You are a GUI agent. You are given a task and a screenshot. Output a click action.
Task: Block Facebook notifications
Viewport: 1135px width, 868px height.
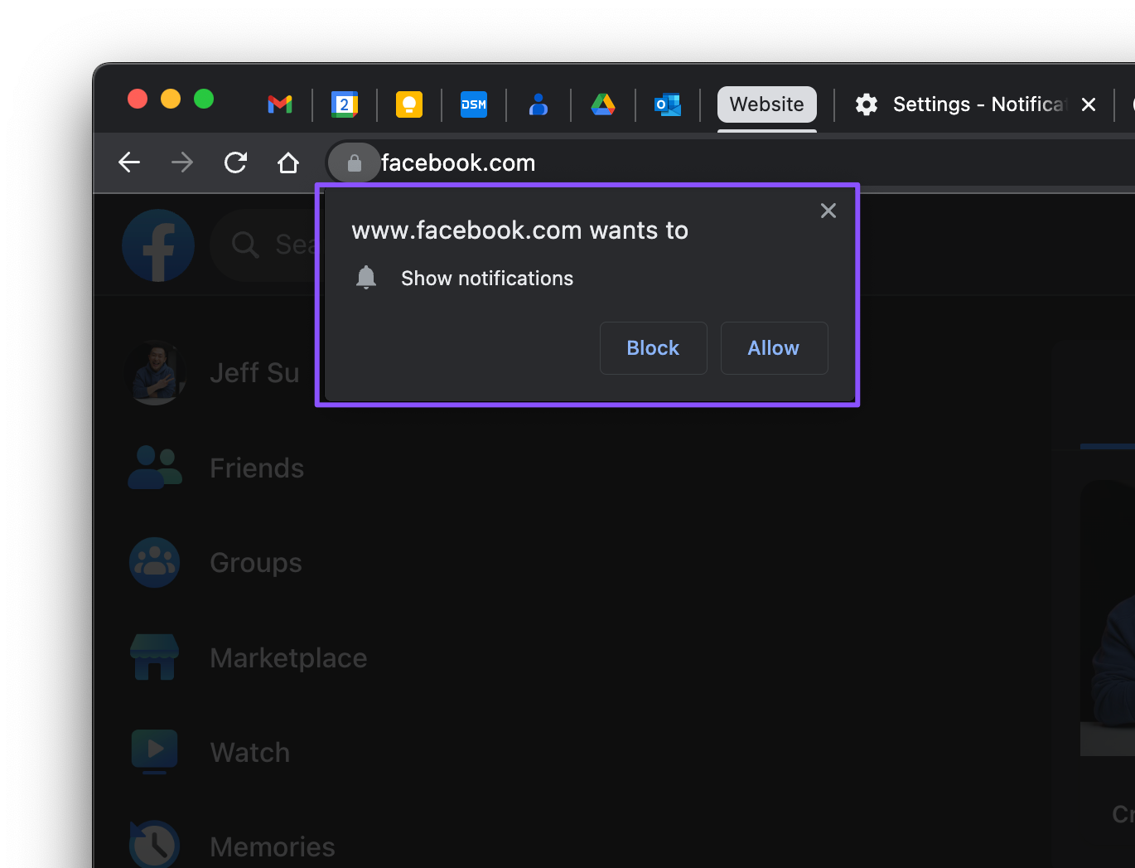click(654, 348)
